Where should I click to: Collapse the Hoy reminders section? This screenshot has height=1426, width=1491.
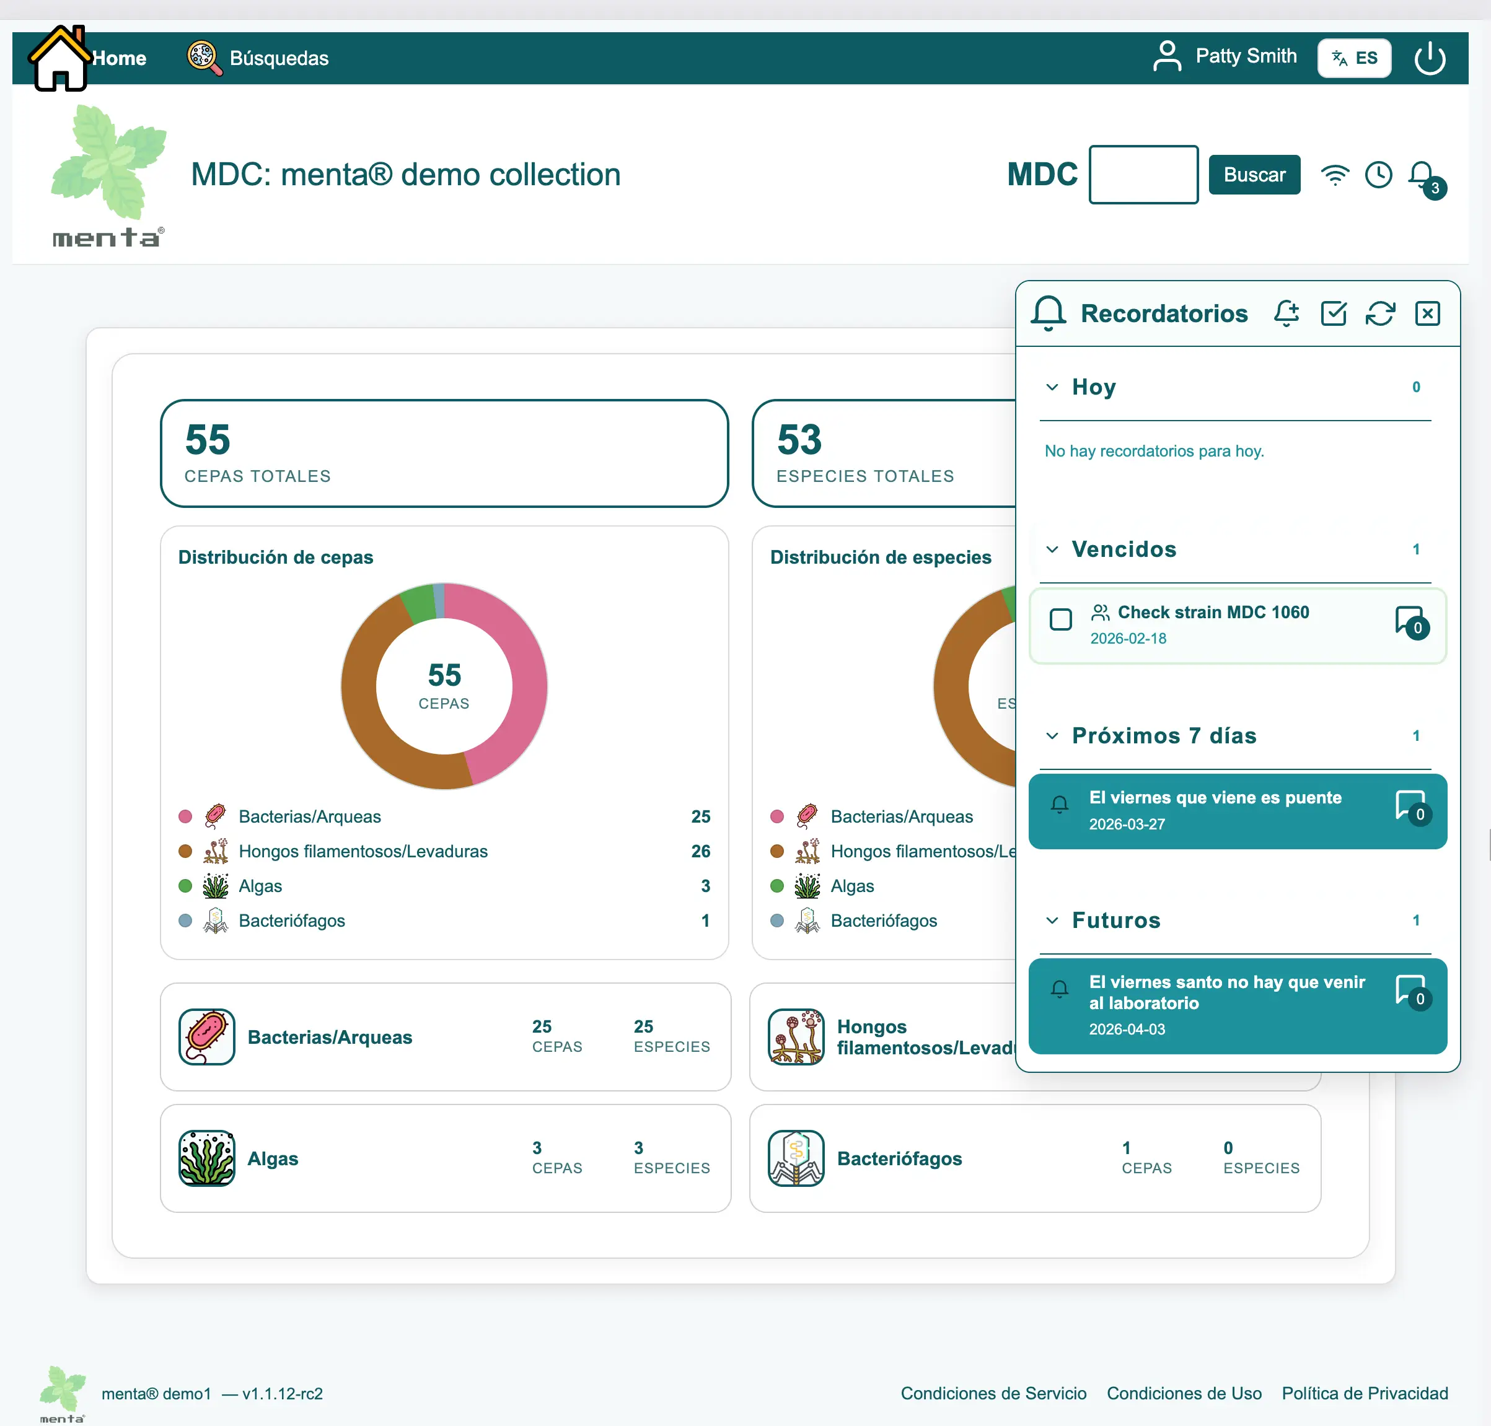click(x=1052, y=387)
